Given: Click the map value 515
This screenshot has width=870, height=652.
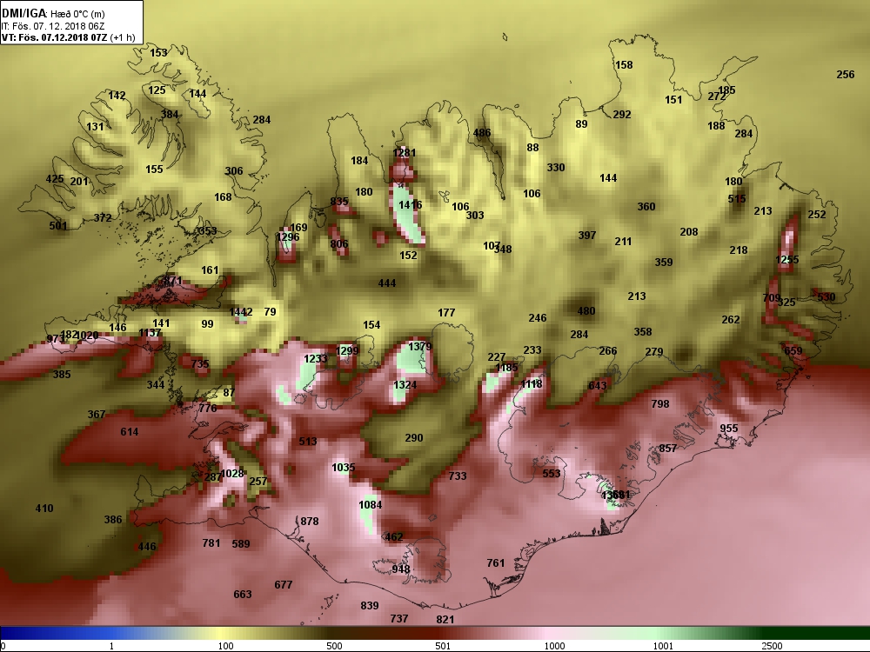Looking at the screenshot, I should pos(737,199).
